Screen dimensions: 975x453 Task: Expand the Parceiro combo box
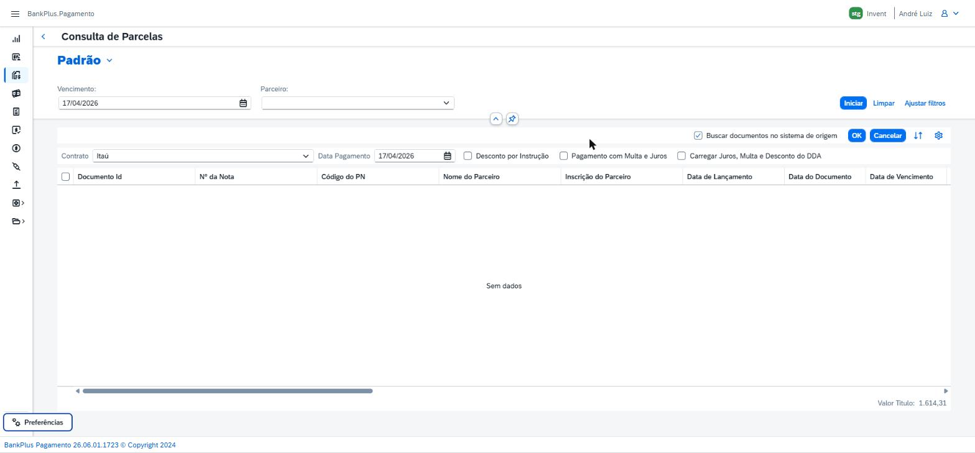tap(446, 103)
